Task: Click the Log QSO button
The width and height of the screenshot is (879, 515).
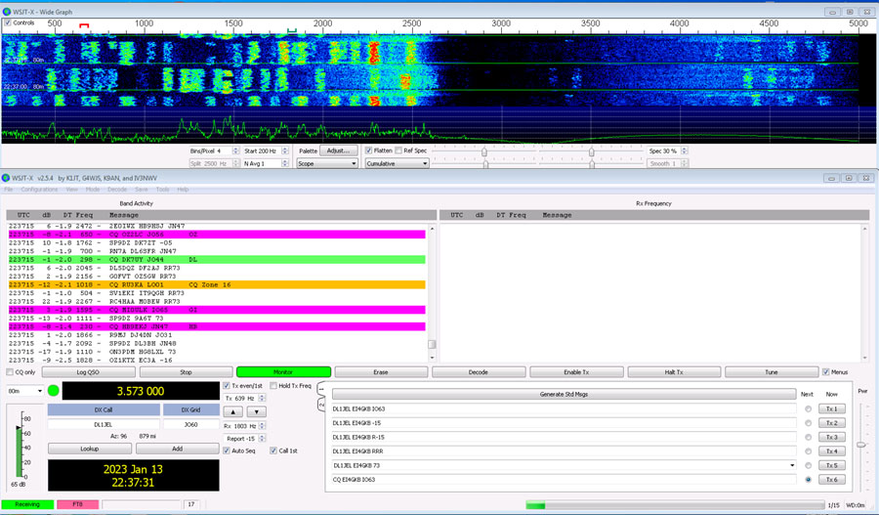Action: tap(88, 372)
